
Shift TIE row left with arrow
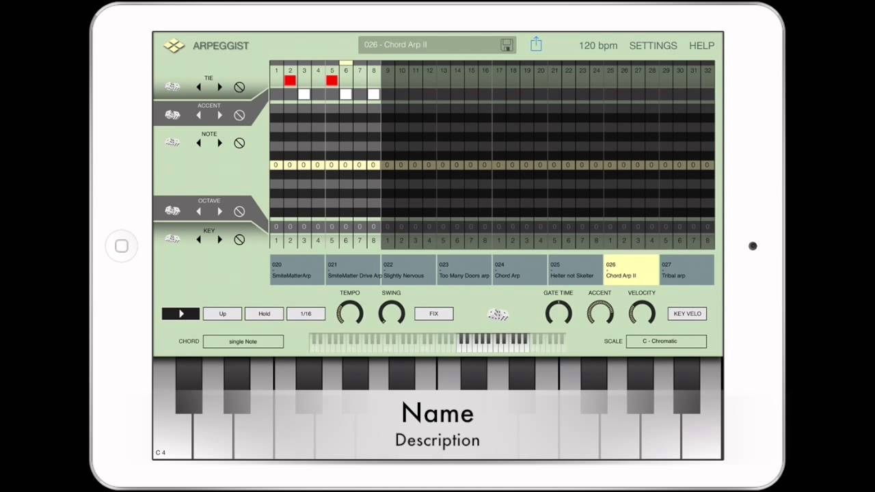[x=199, y=87]
